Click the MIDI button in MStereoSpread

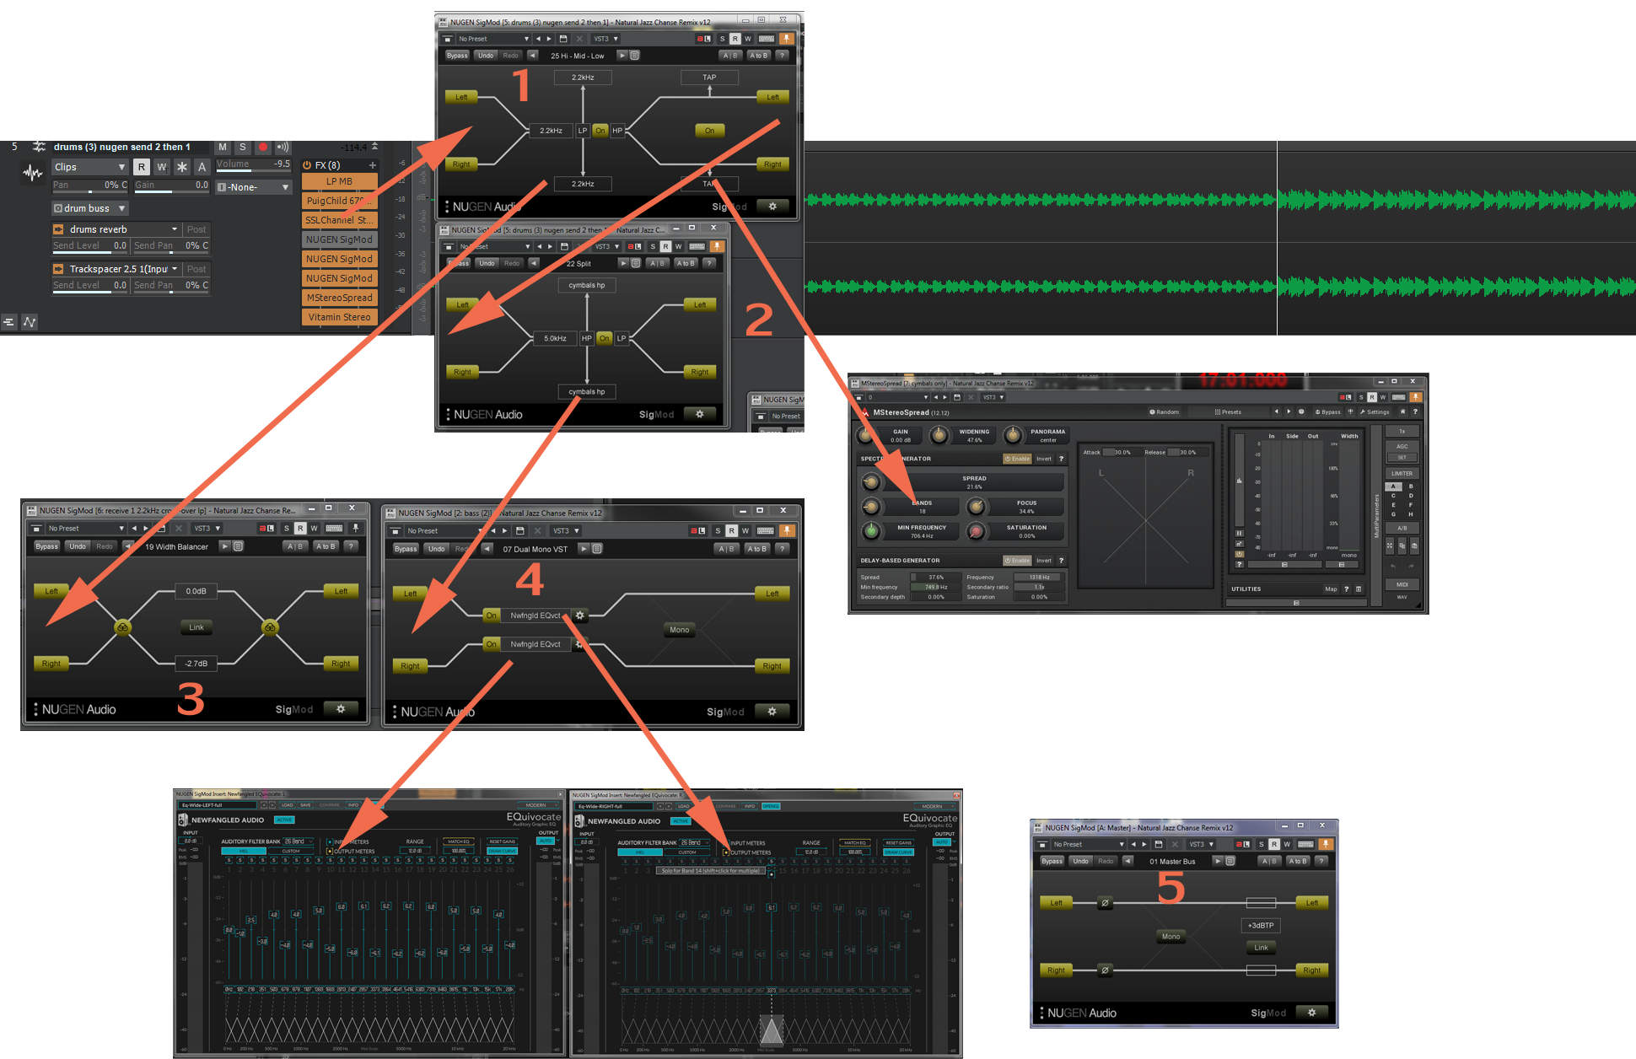click(1402, 584)
